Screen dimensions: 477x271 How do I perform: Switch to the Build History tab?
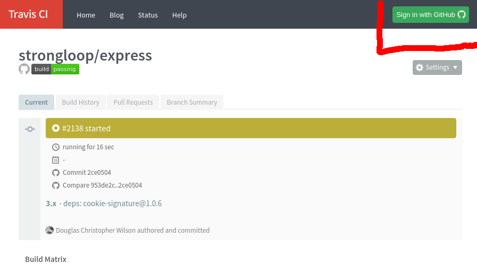80,102
